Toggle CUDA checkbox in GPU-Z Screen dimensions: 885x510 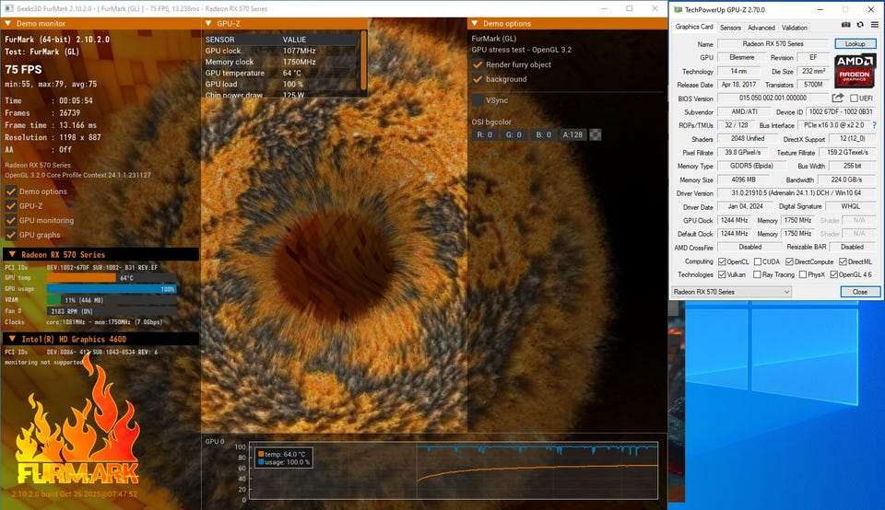click(x=758, y=261)
